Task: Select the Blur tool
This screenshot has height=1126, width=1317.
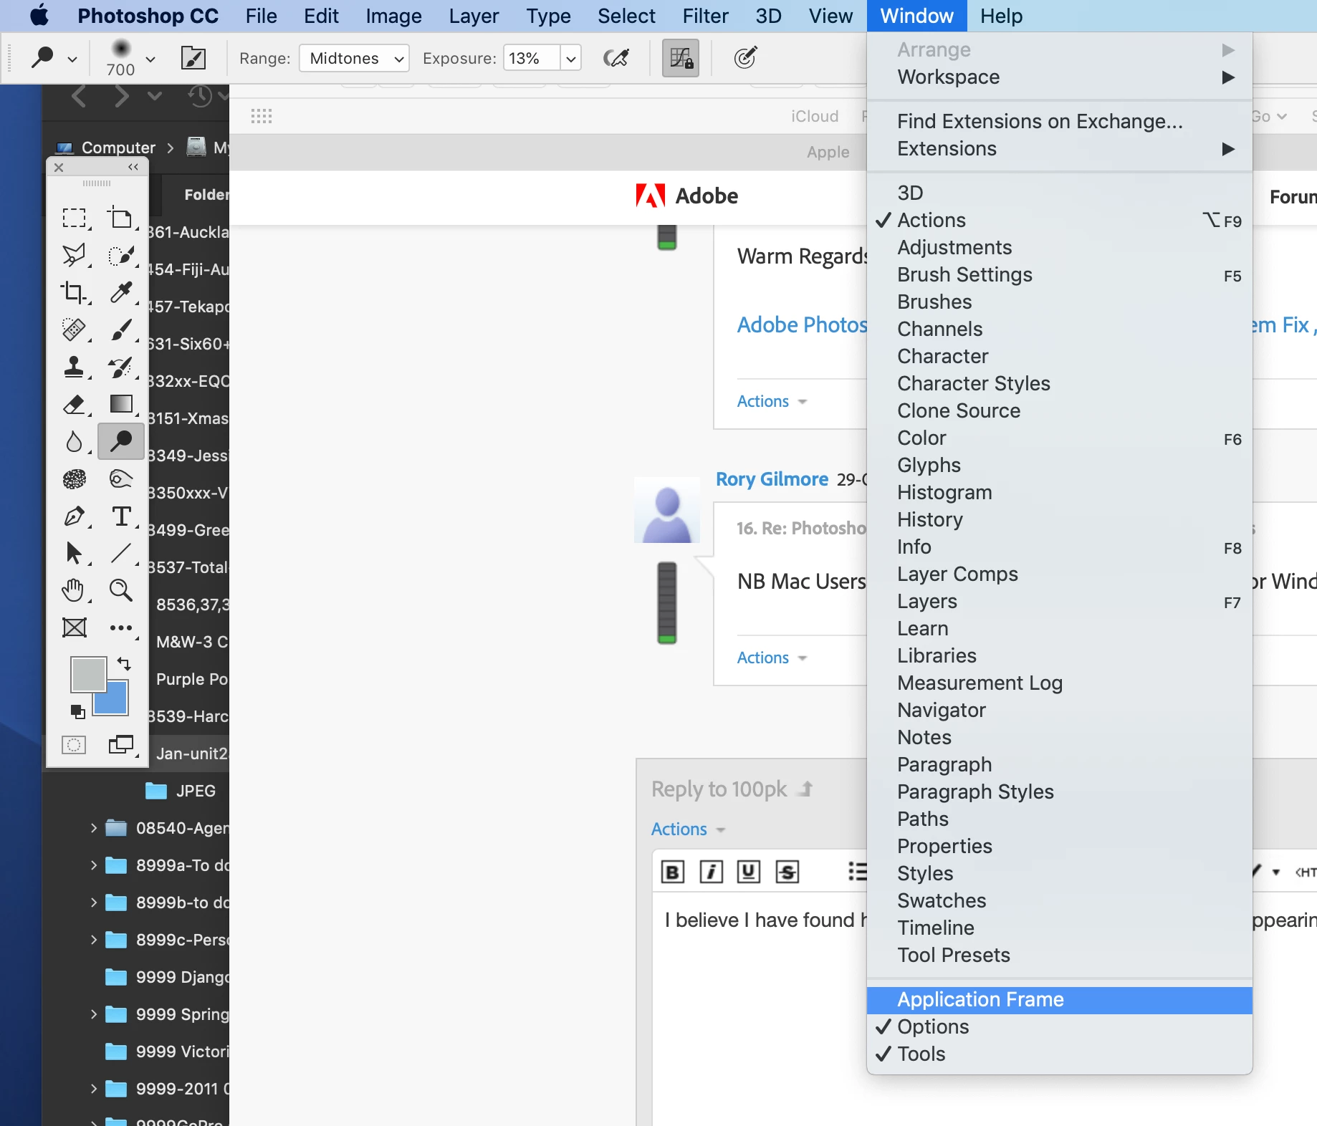Action: click(74, 441)
